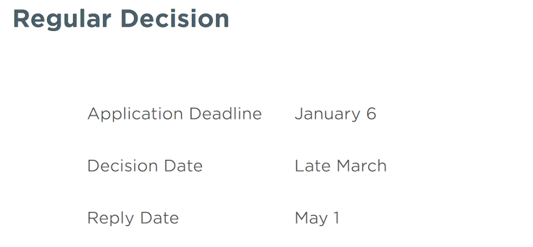Click the number 6 after January
533x247 pixels.
coord(371,114)
